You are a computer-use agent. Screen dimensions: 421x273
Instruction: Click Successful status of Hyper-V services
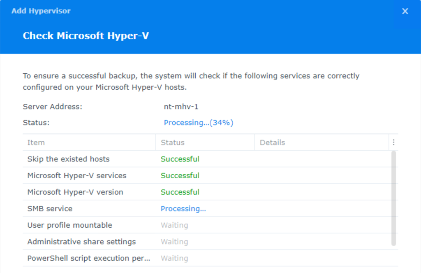(180, 175)
